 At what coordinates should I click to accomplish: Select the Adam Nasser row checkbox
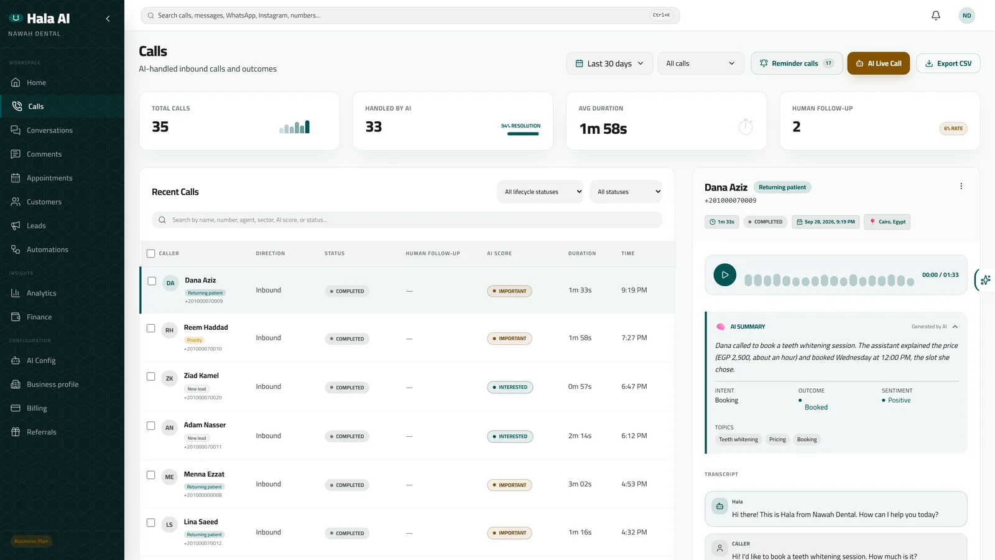point(150,426)
